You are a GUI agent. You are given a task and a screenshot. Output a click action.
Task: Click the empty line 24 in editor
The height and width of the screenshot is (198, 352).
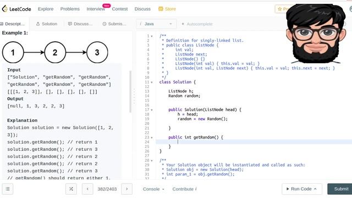pyautogui.click(x=254, y=142)
